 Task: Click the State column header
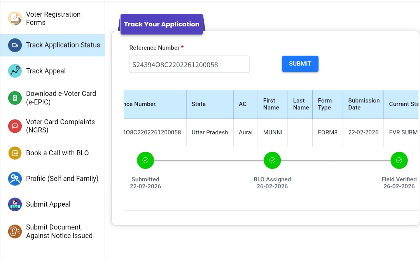pyautogui.click(x=210, y=104)
